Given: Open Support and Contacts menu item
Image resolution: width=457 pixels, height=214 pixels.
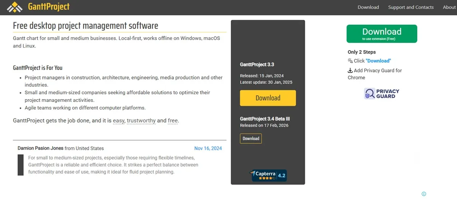Looking at the screenshot, I should pyautogui.click(x=411, y=7).
